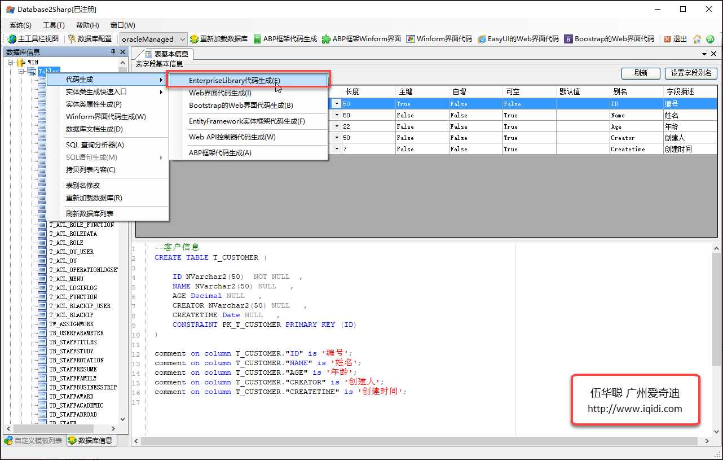This screenshot has height=460, width=723.
Task: Click the 重新加载数据库 toolbar button
Action: point(219,39)
